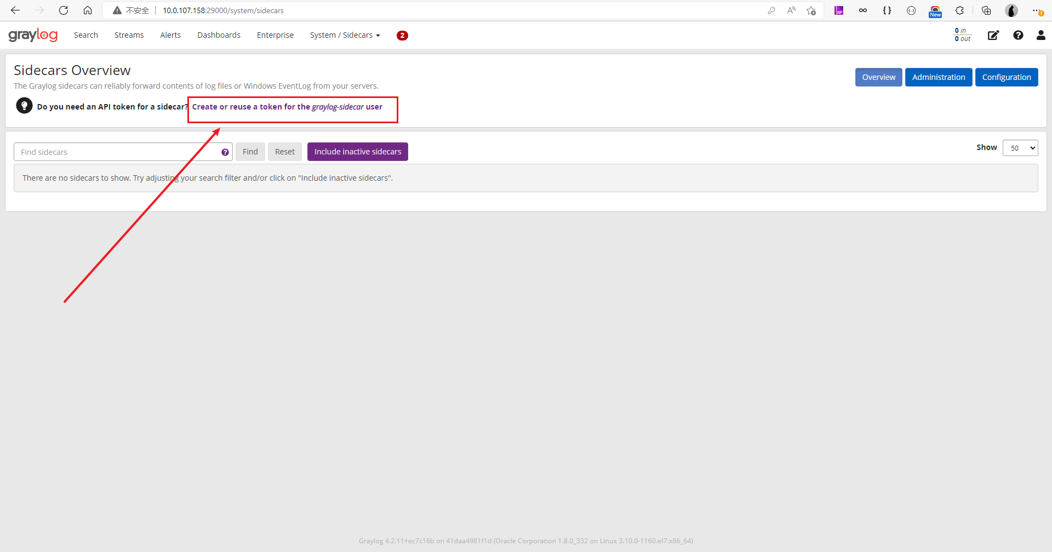Open the Configuration page button

1007,77
